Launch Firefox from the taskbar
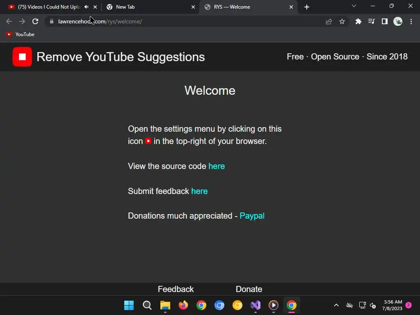 pos(183,305)
